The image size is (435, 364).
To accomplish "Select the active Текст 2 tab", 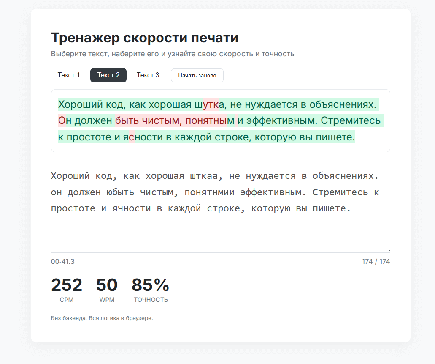I will pyautogui.click(x=108, y=75).
